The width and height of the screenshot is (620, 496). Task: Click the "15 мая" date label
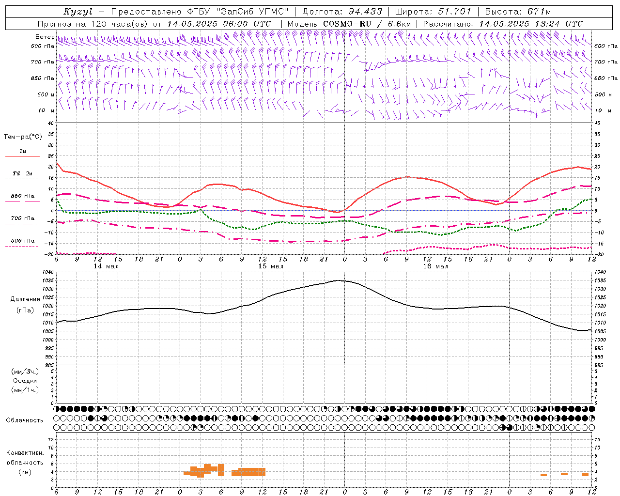pyautogui.click(x=271, y=266)
